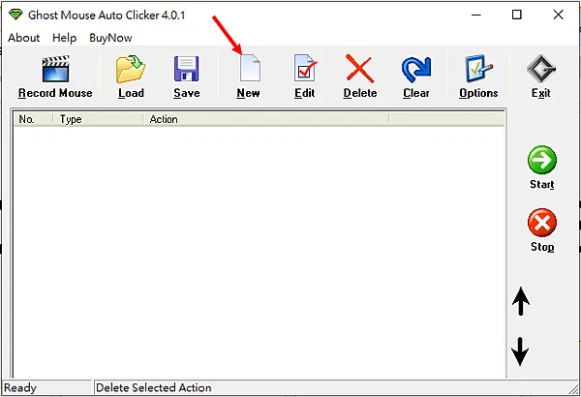Screen dimensions: 581x397
Task: Open the About menu
Action: [23, 38]
